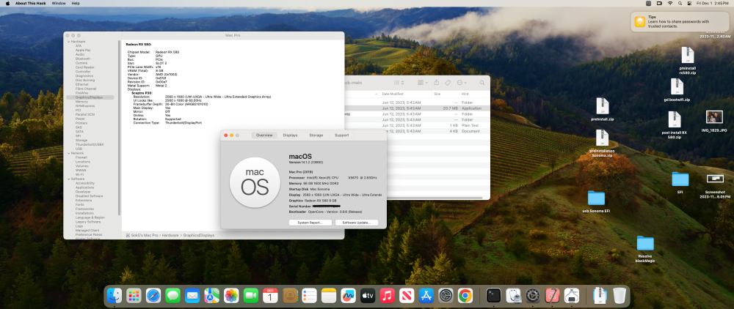Open Notes app in the dock
Viewport: 734px width, 309px height.
click(x=329, y=296)
